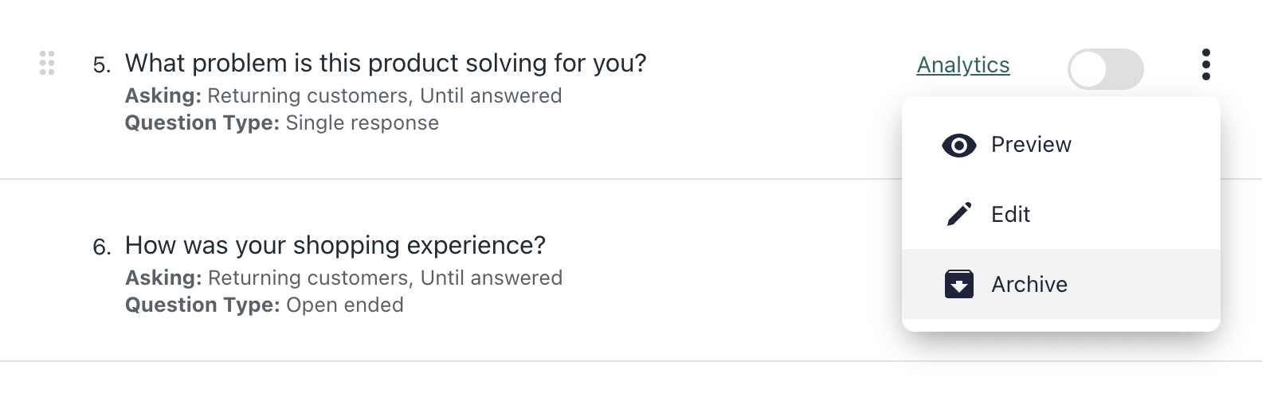
Task: Click question 5's "Returning customers, Until answered" text
Action: pyautogui.click(x=384, y=96)
